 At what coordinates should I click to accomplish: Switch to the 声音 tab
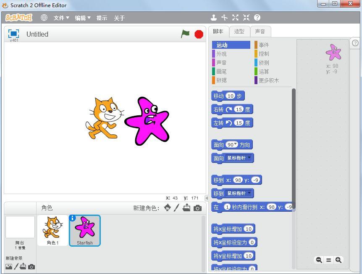260,32
